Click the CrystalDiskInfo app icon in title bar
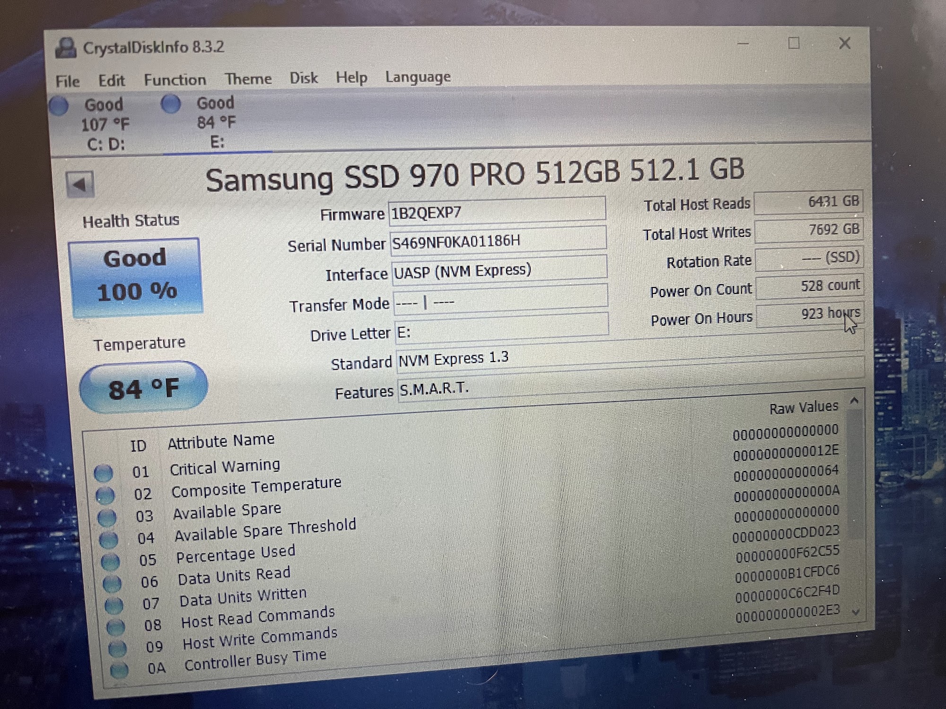This screenshot has height=709, width=946. pos(66,48)
